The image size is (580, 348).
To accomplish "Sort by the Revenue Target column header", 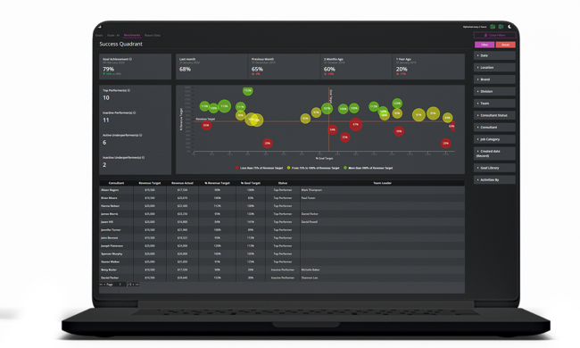I will click(x=150, y=183).
